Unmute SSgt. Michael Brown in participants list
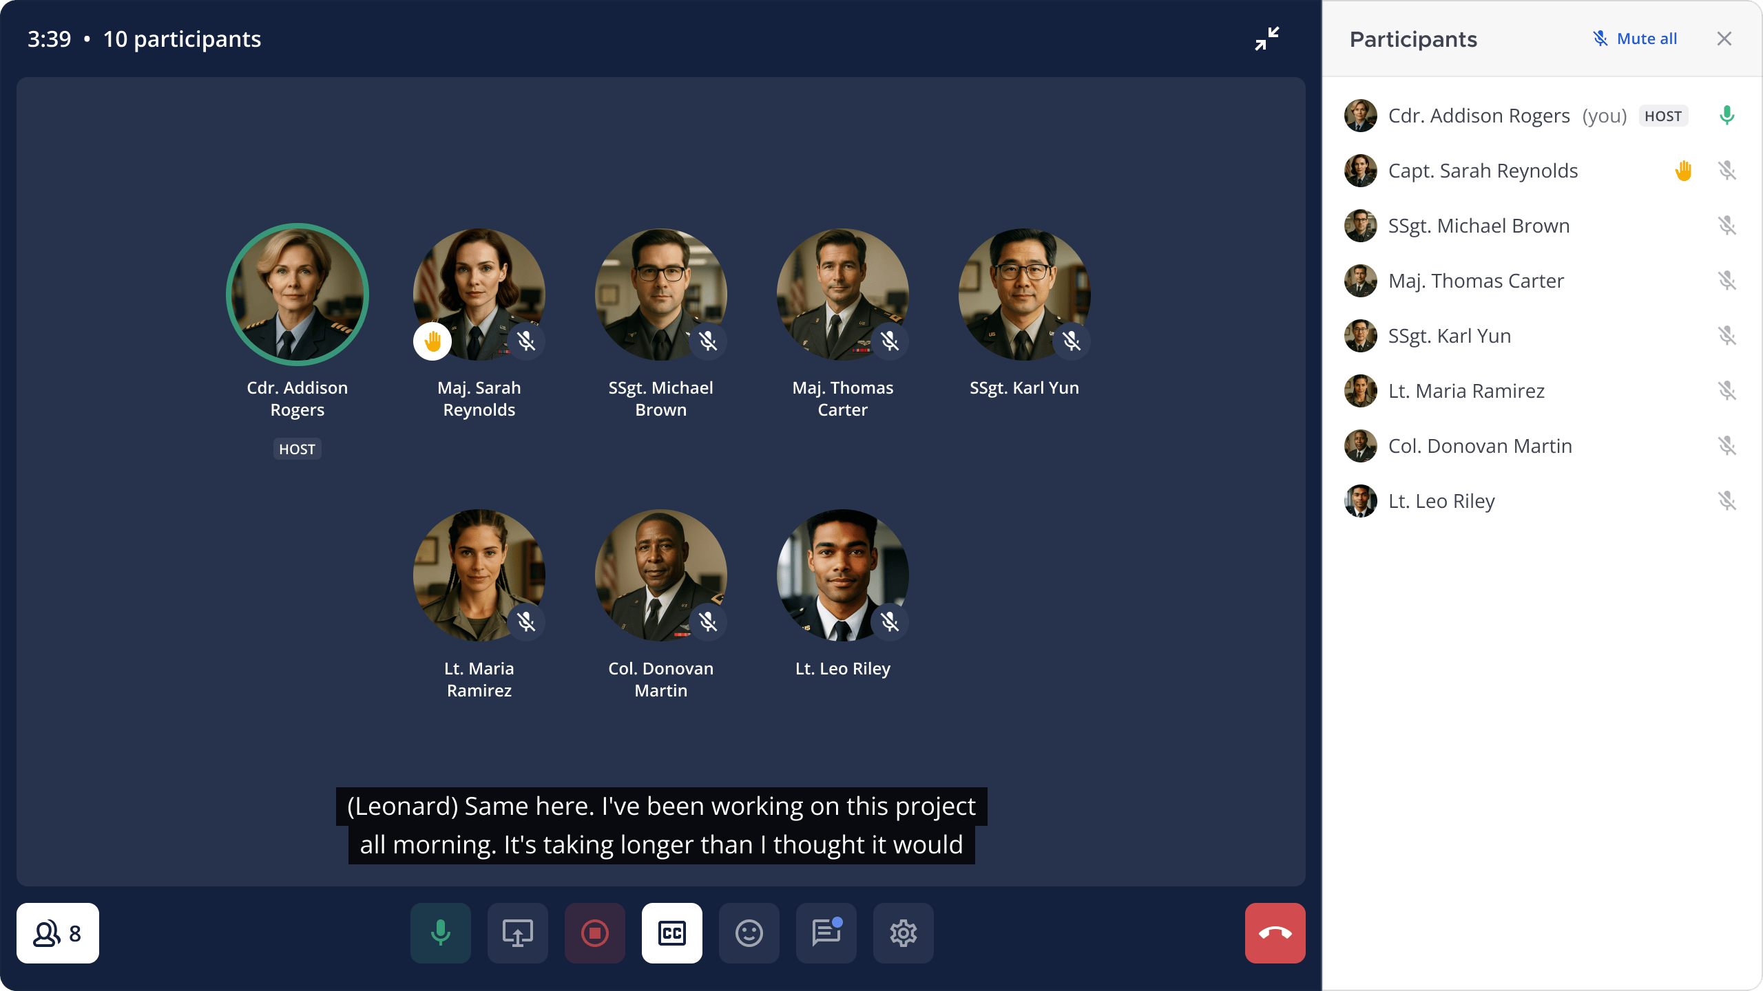 pyautogui.click(x=1729, y=225)
